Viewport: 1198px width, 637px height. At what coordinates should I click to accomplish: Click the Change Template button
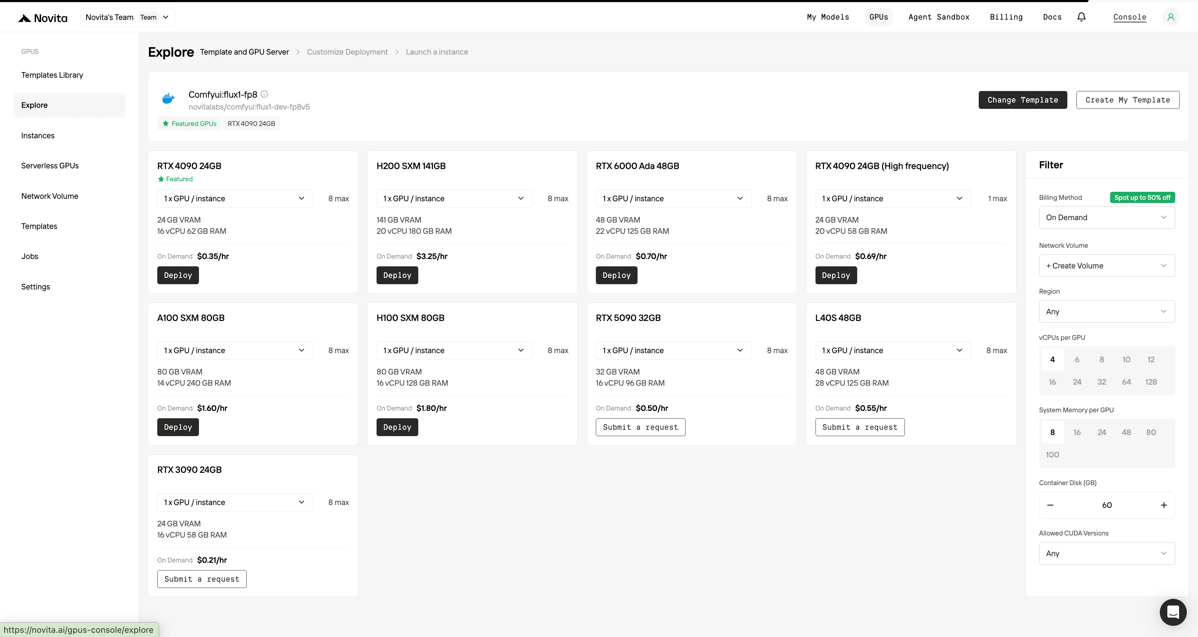1023,100
